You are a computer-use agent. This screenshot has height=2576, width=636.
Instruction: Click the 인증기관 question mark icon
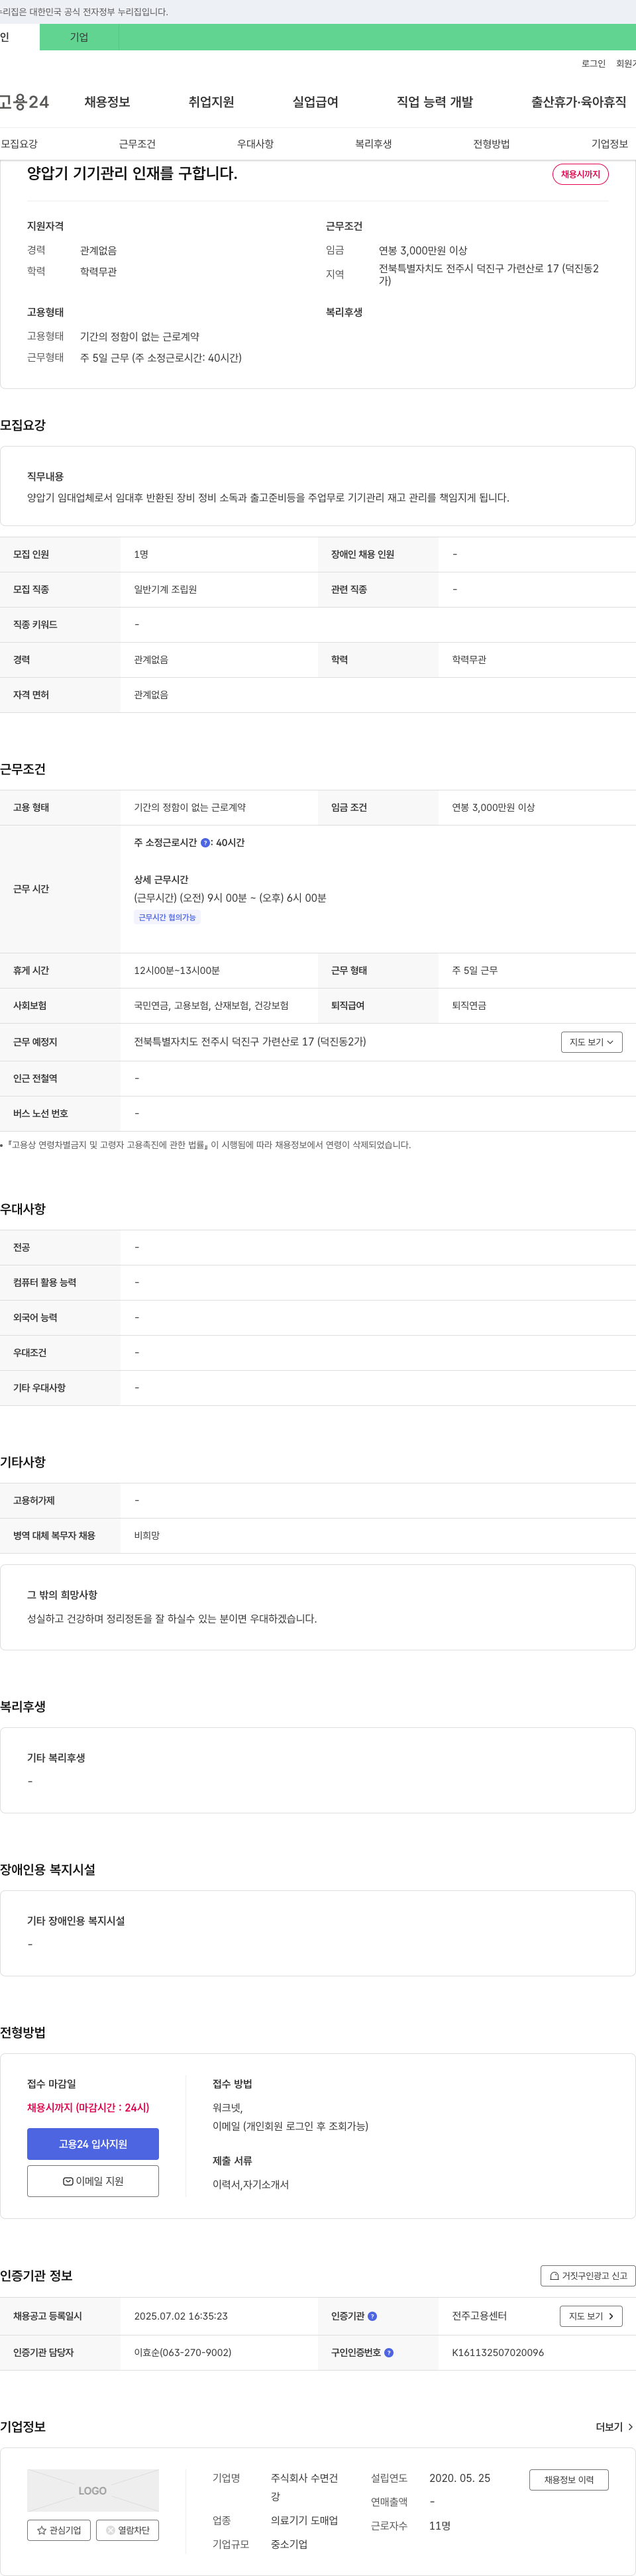tap(372, 2316)
